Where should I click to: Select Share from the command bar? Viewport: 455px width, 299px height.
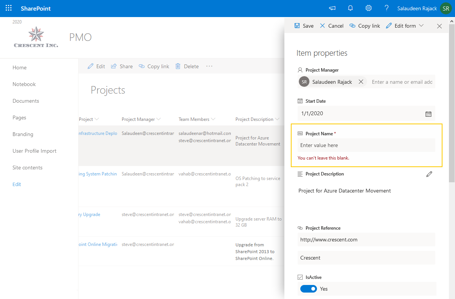pyautogui.click(x=122, y=66)
